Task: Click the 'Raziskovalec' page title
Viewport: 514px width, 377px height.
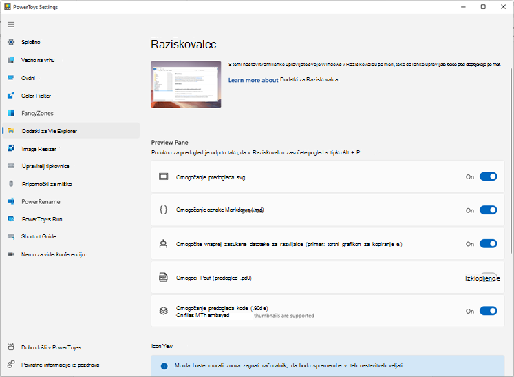Action: (x=183, y=44)
